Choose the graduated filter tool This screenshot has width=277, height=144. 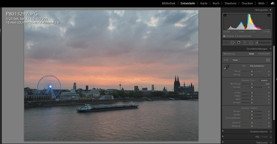click(245, 43)
